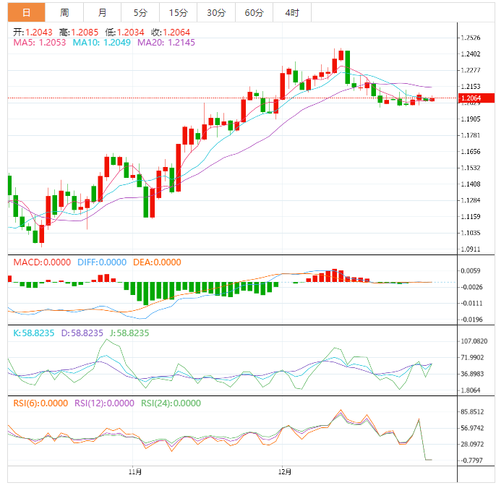
Task: Click the 收:1.2064 close price text
Action: coord(171,33)
